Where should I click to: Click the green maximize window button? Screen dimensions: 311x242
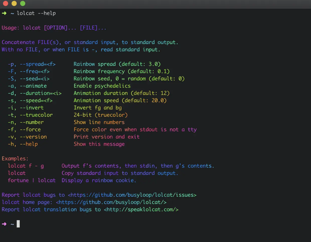tap(23, 3)
